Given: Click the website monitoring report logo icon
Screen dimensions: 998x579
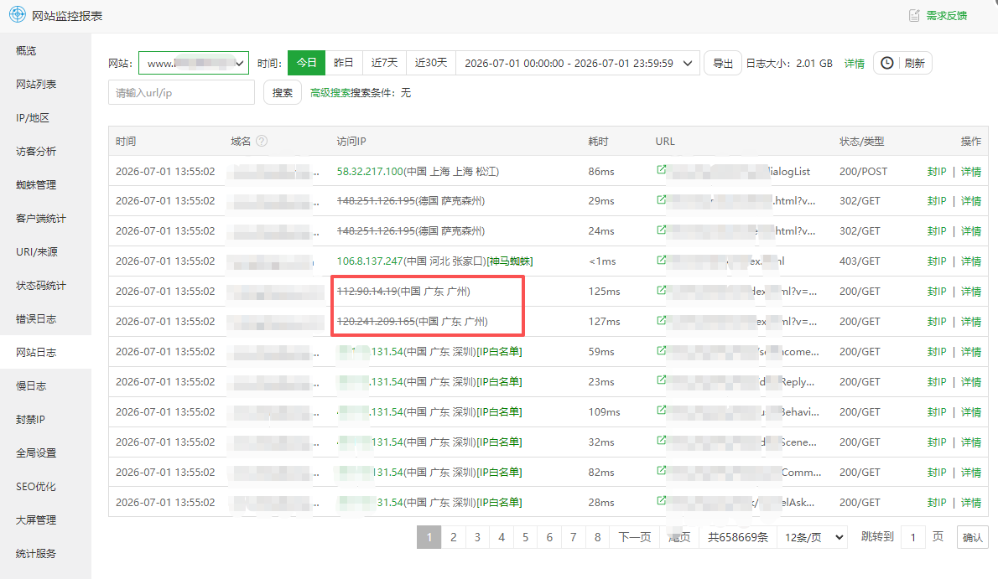Looking at the screenshot, I should click(17, 14).
